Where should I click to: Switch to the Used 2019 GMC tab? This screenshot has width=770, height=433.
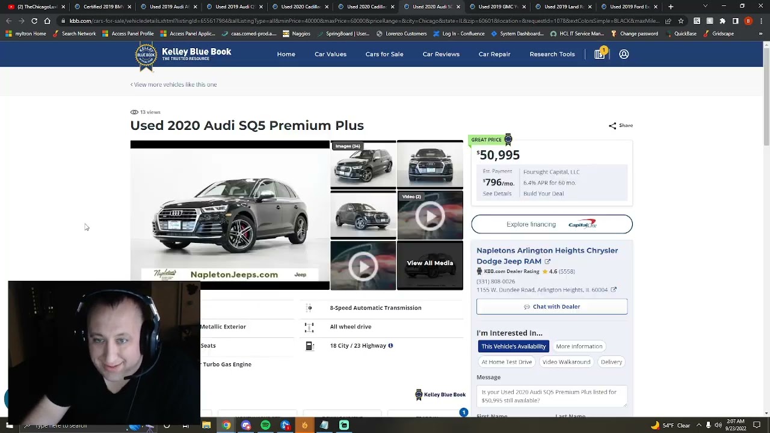pyautogui.click(x=497, y=7)
